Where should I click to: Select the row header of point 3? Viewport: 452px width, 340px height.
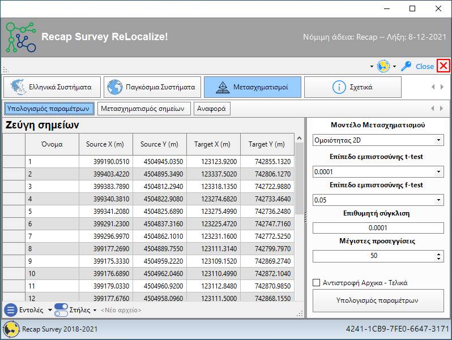[x=14, y=186]
